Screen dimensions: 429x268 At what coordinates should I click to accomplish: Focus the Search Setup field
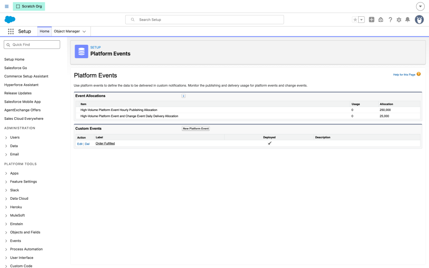click(x=204, y=20)
